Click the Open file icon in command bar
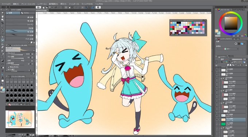 coord(47,7)
